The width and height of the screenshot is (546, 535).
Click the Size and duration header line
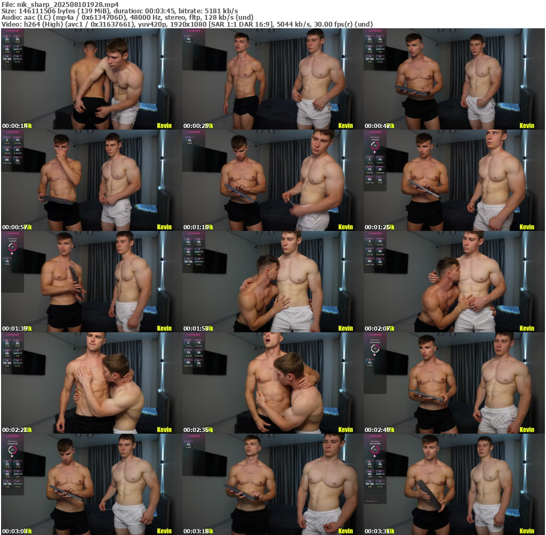[120, 11]
